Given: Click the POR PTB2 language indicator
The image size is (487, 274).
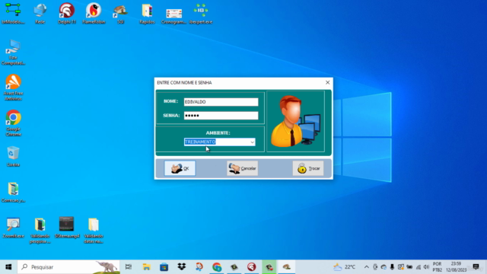Looking at the screenshot, I should point(438,267).
